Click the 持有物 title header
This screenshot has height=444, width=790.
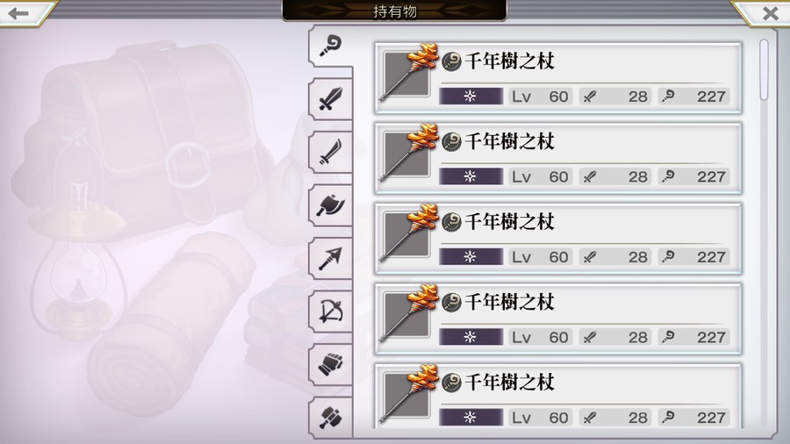point(394,11)
